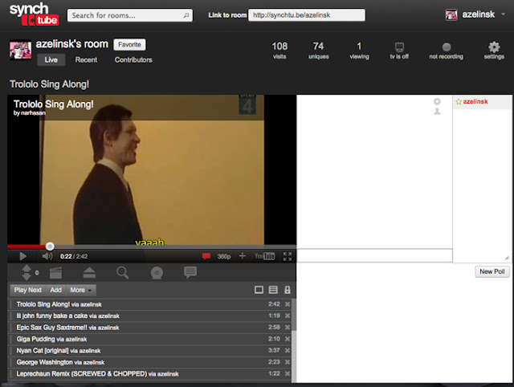Click the search magnifier in rooms field
Viewport: 514px width, 387px height.
click(x=186, y=15)
